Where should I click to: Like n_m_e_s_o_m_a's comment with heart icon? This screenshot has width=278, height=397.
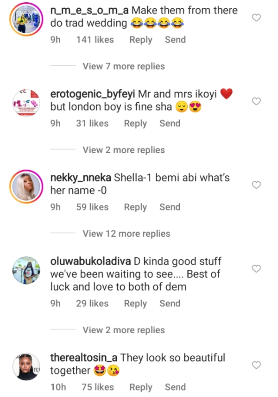256,18
